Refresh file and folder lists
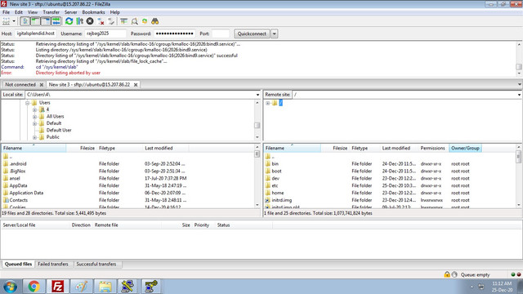523x294 pixels. (69, 21)
